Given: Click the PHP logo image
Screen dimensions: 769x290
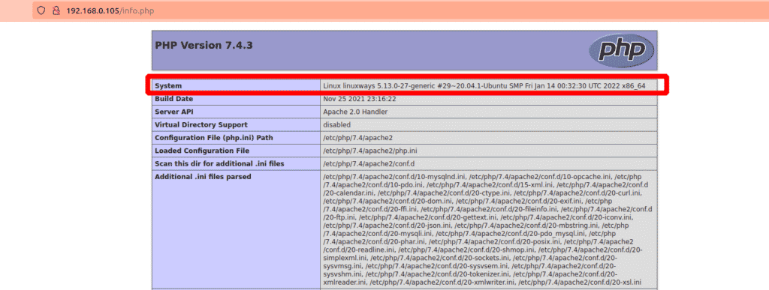Looking at the screenshot, I should (x=621, y=50).
